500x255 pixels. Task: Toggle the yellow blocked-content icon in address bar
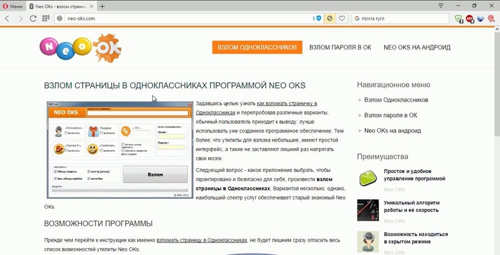click(330, 18)
